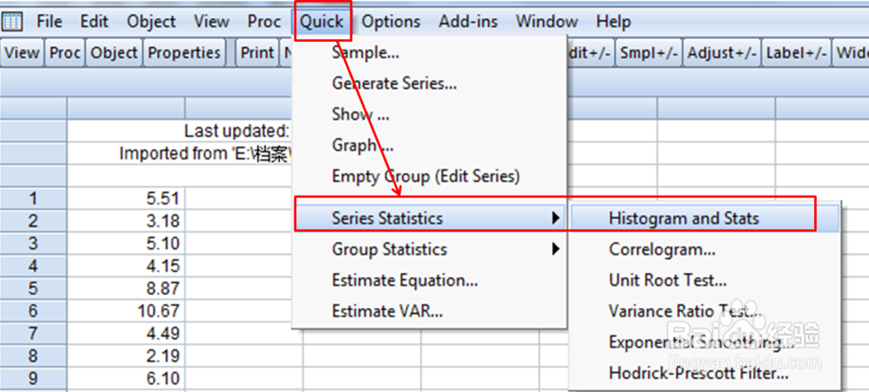Click the workfile icon beside File menu
869x392 pixels.
pos(13,21)
